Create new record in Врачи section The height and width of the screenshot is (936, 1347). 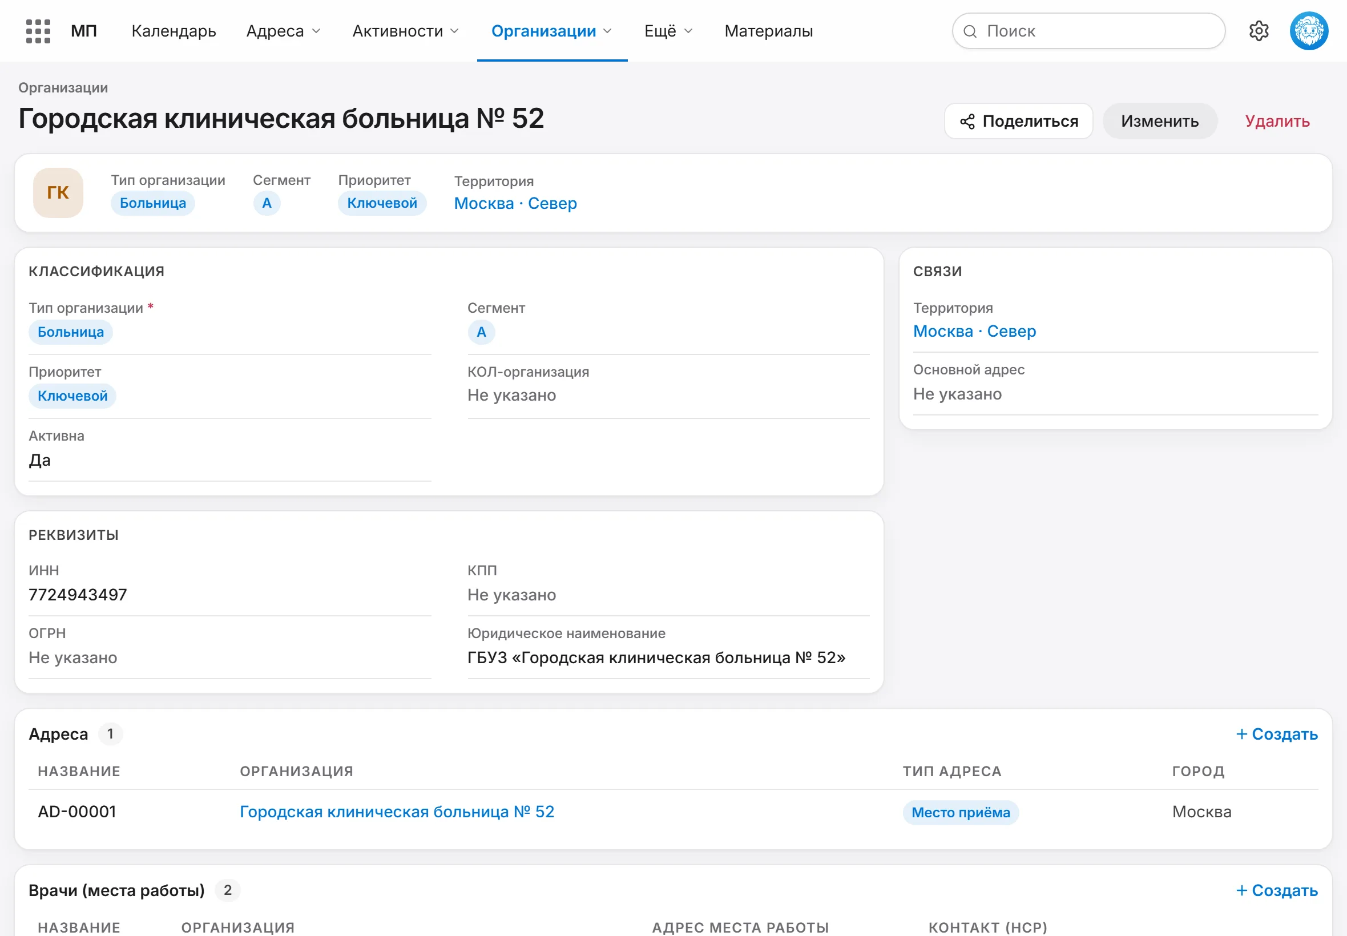(x=1276, y=890)
